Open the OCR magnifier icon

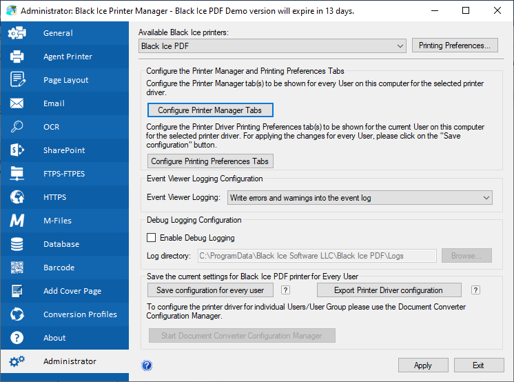tap(17, 127)
